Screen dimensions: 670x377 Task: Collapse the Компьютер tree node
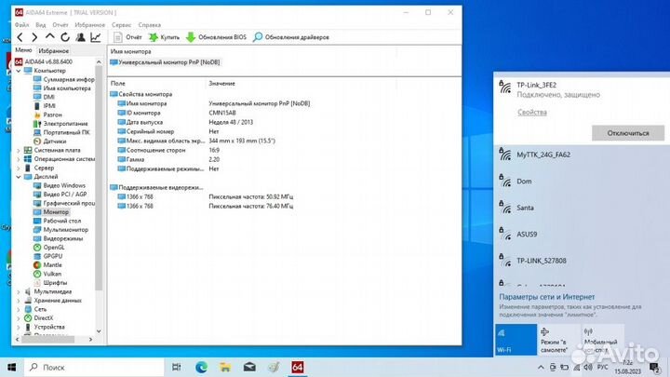pyautogui.click(x=19, y=71)
